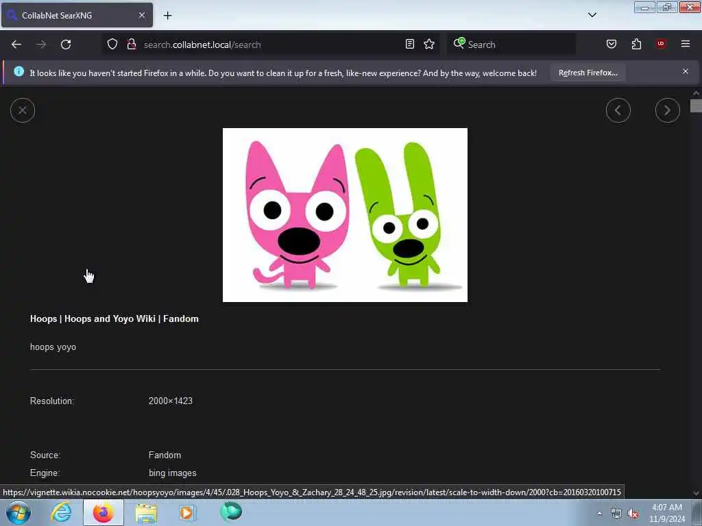Viewport: 702px width, 526px height.
Task: Show the next image result
Action: 667,110
